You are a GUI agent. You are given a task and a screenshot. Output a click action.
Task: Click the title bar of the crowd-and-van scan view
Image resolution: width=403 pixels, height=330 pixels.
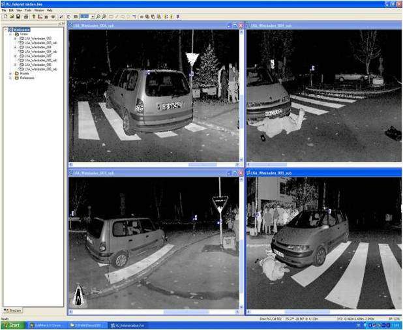click(x=324, y=173)
